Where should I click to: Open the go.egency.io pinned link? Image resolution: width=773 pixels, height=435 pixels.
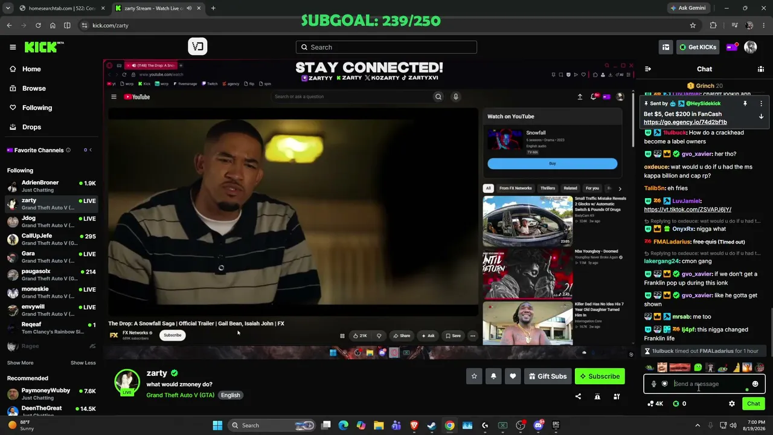tap(685, 122)
